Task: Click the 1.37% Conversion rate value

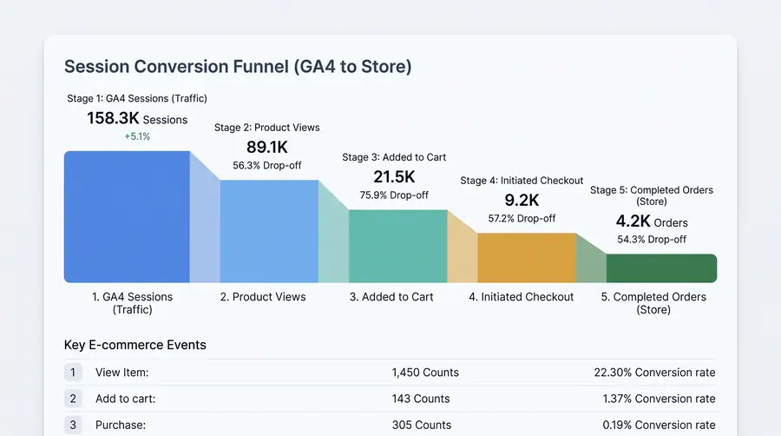Action: pyautogui.click(x=659, y=399)
